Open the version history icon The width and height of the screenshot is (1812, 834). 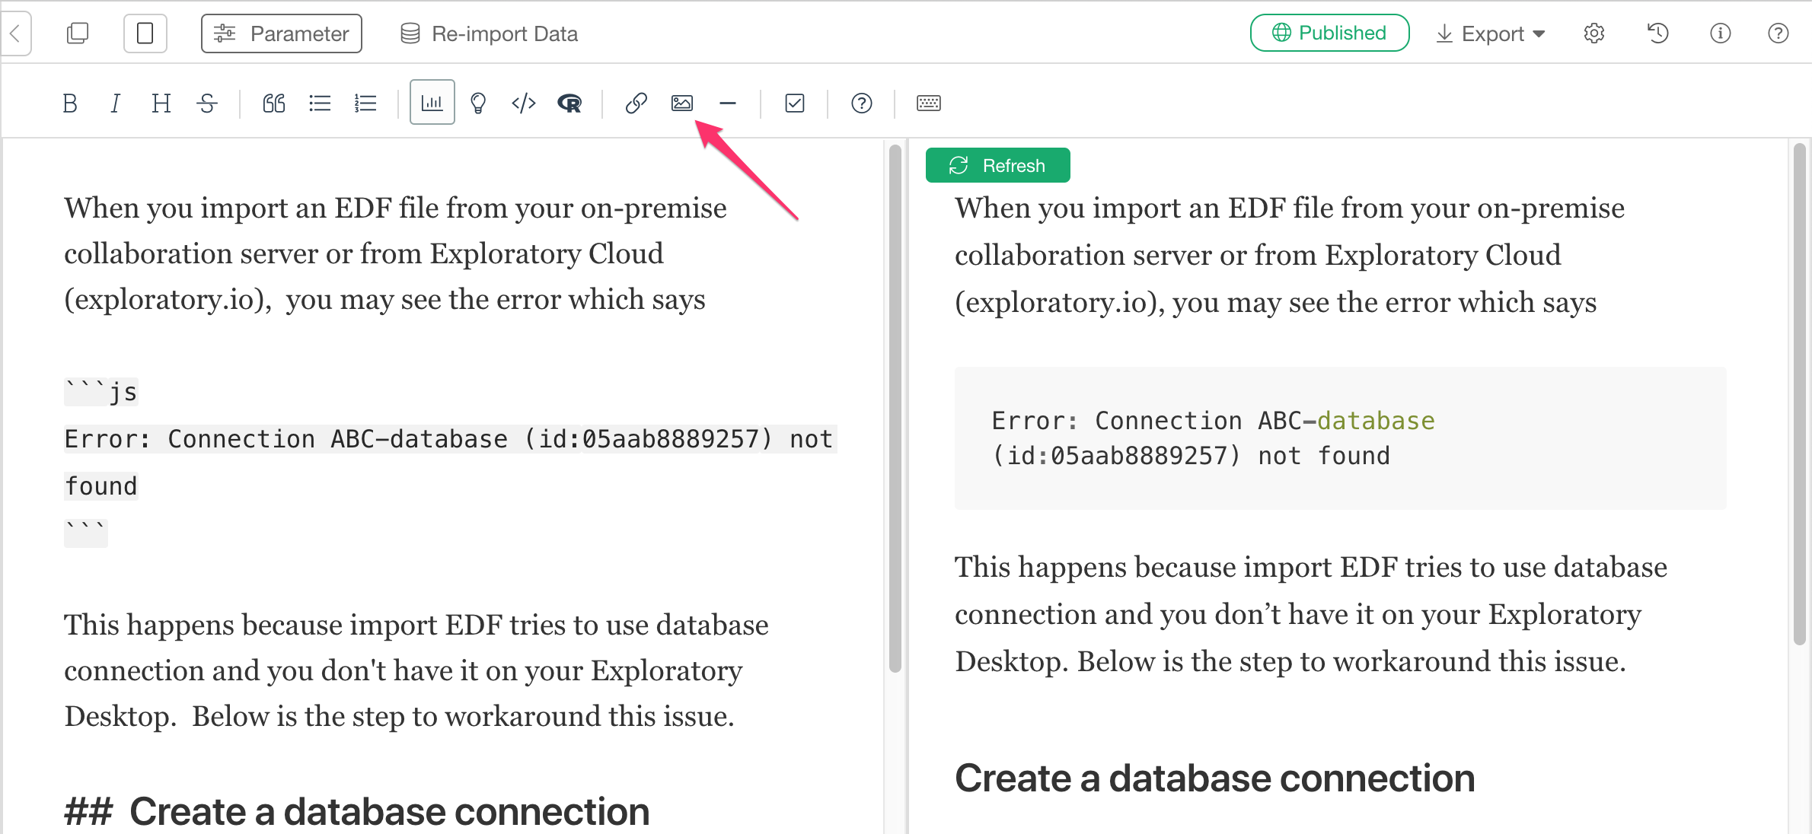point(1658,33)
